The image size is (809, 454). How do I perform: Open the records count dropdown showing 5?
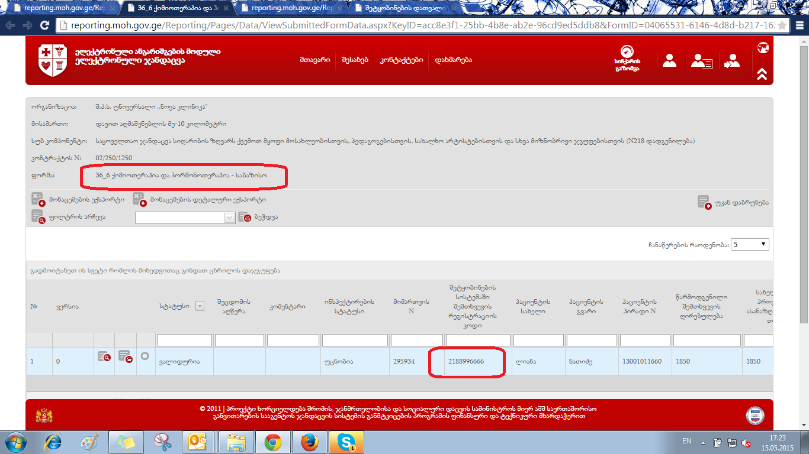750,244
